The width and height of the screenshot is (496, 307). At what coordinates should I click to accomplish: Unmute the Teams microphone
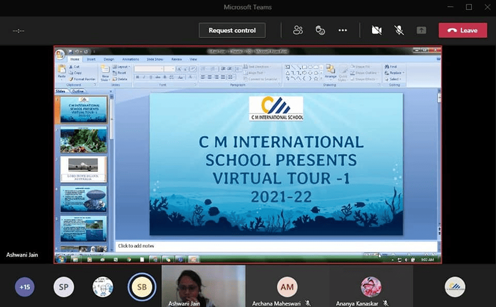coord(399,30)
